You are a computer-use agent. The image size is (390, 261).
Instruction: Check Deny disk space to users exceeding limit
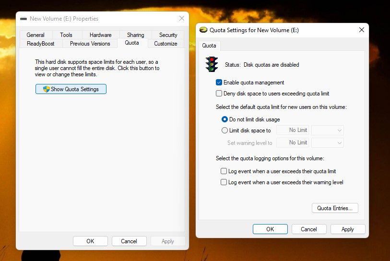(x=219, y=94)
